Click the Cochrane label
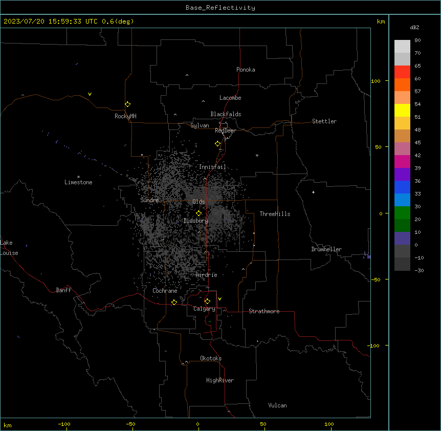 click(x=165, y=291)
